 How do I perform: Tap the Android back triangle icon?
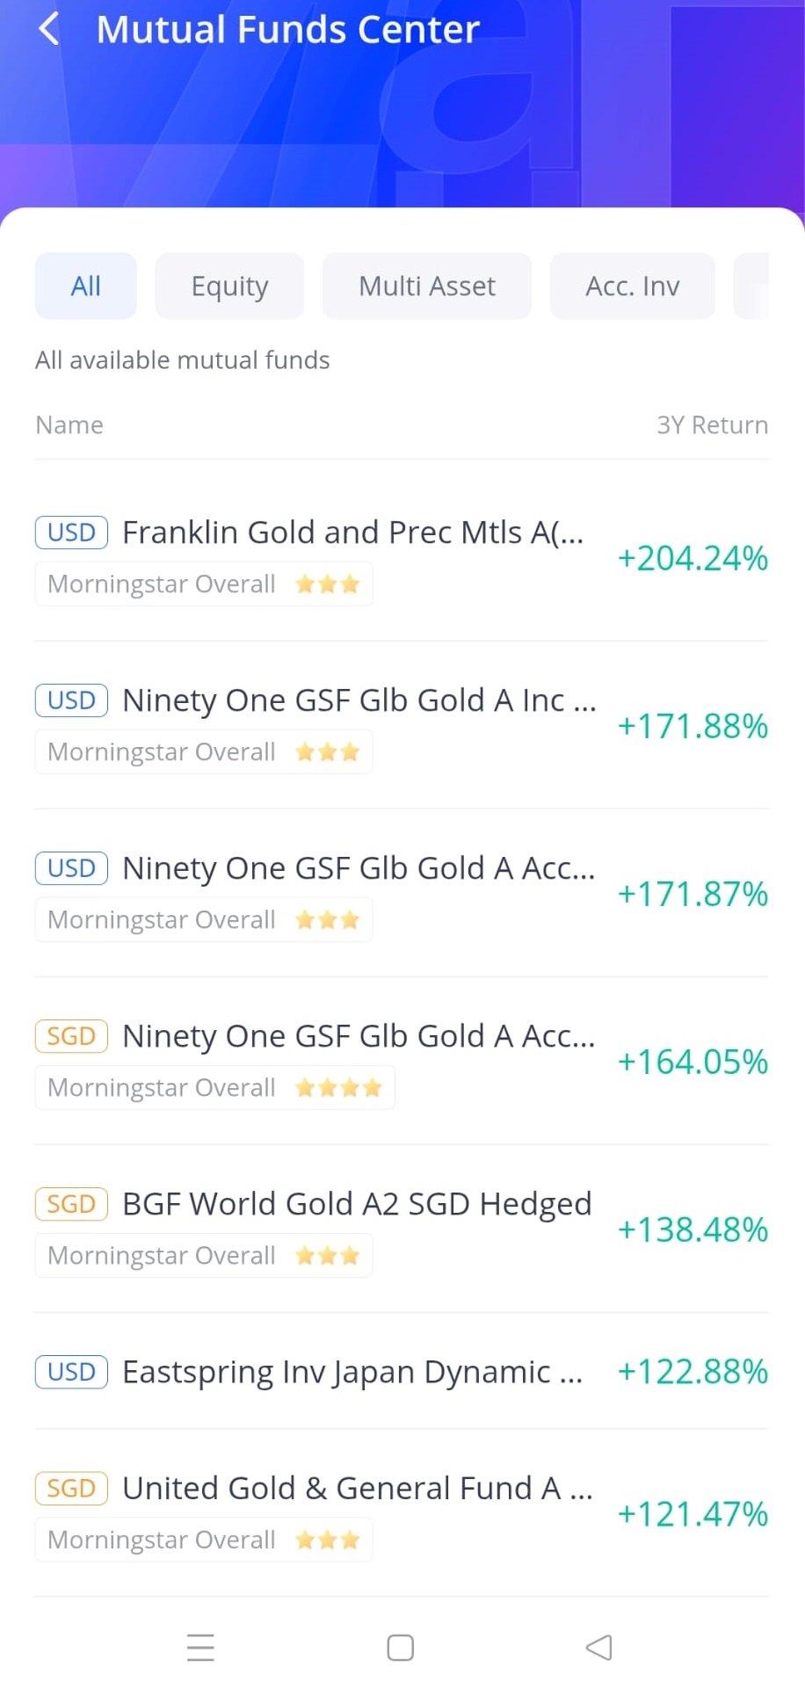pyautogui.click(x=599, y=1648)
